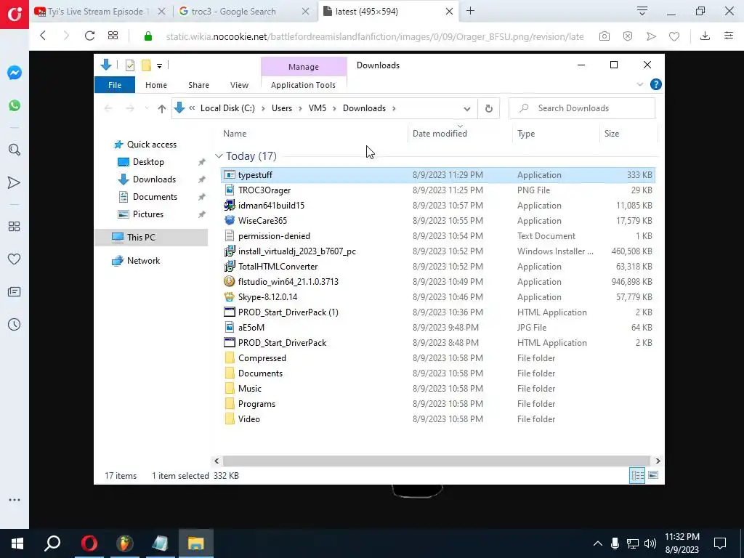Open the Easy Setup sliders icon
Viewport: 744px width, 558px height.
(x=729, y=36)
